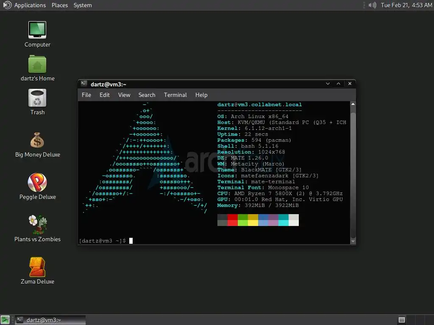Image resolution: width=434 pixels, height=325 pixels.
Task: Click the Packages: 594 (pacman) line
Action: click(x=254, y=140)
